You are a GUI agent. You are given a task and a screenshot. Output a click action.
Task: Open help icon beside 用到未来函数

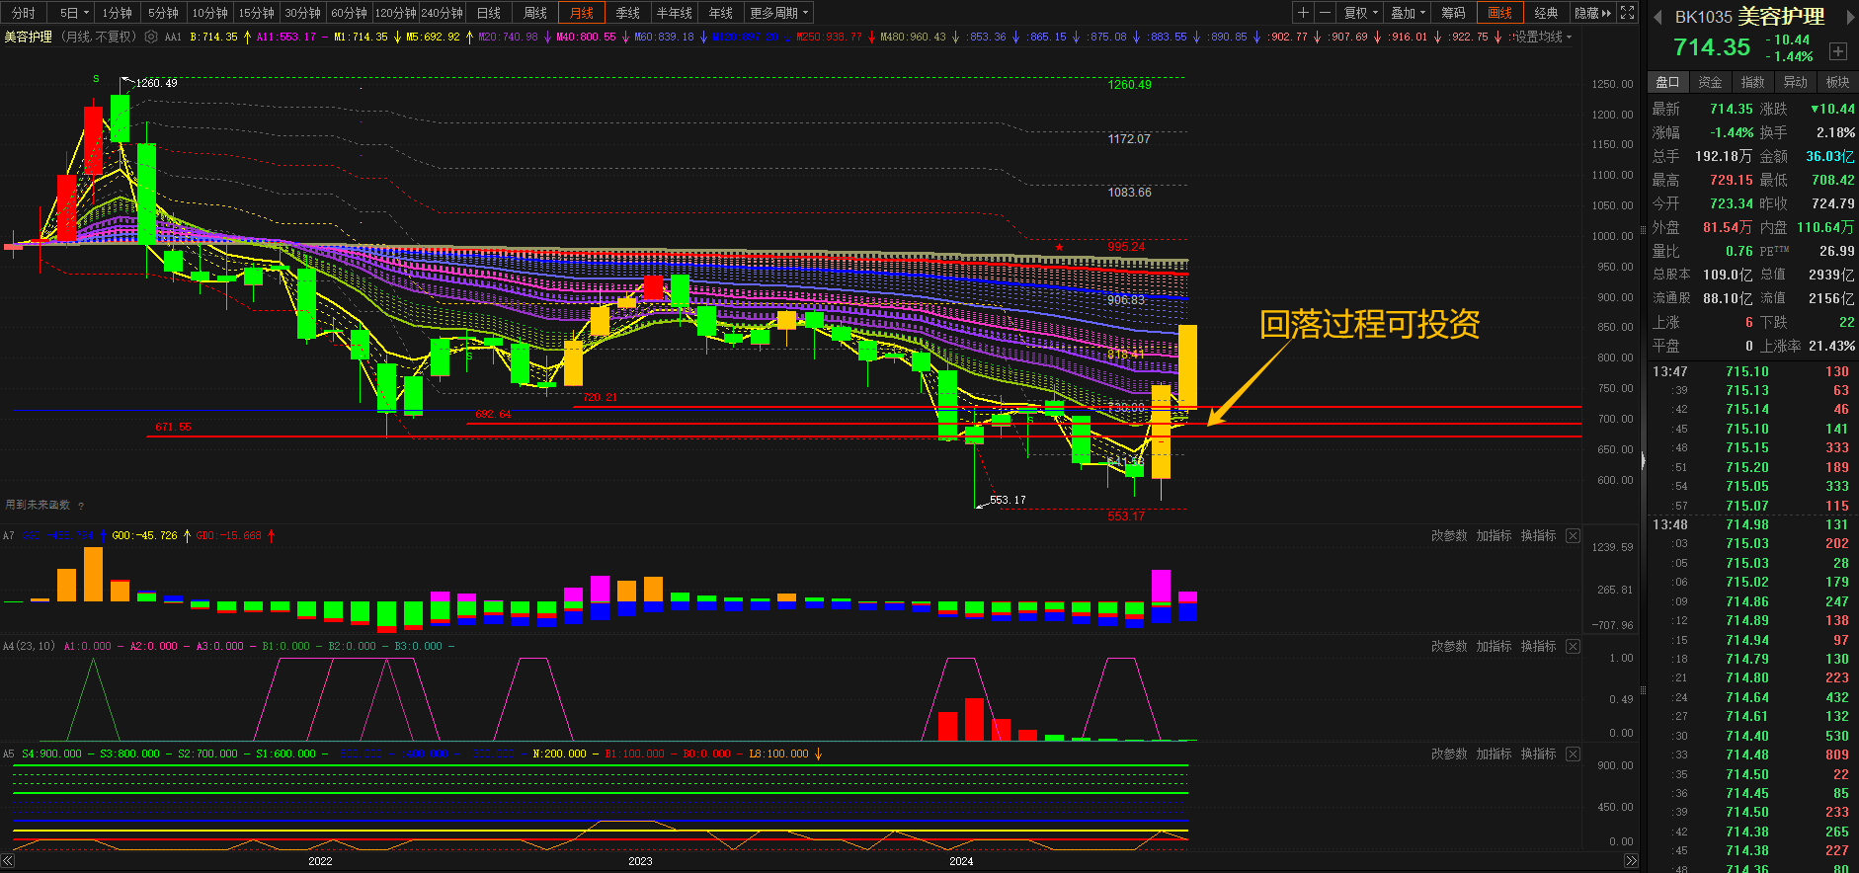coord(81,506)
